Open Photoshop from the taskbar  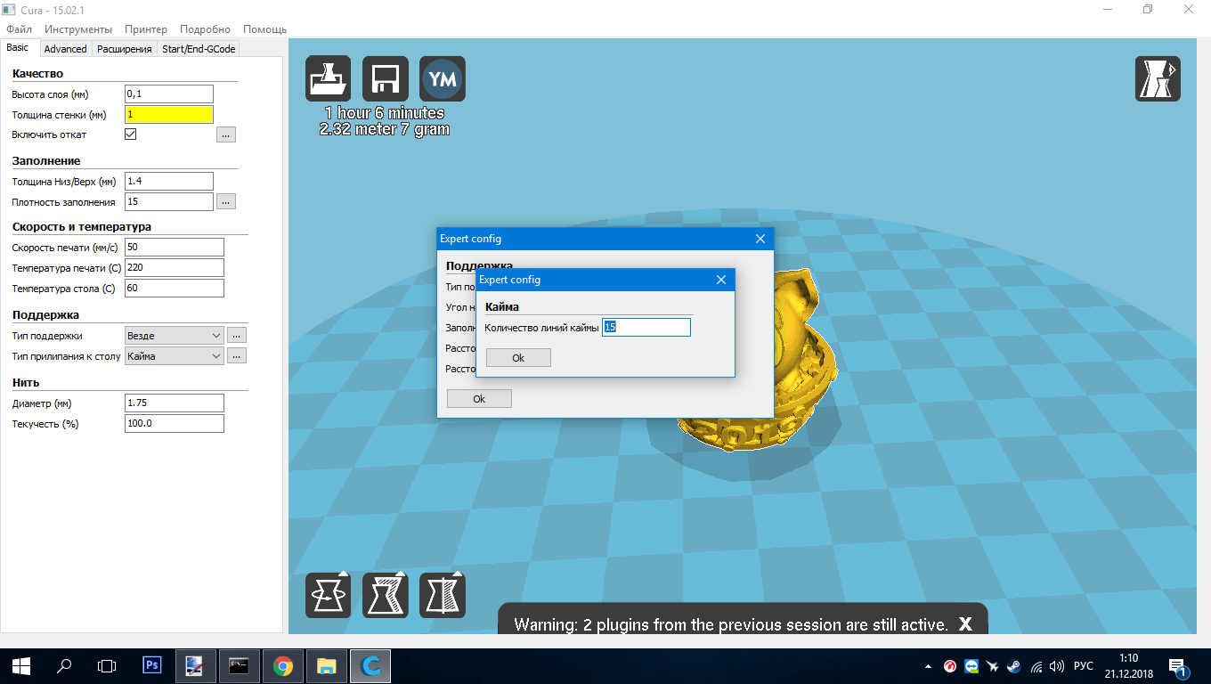coord(152,665)
